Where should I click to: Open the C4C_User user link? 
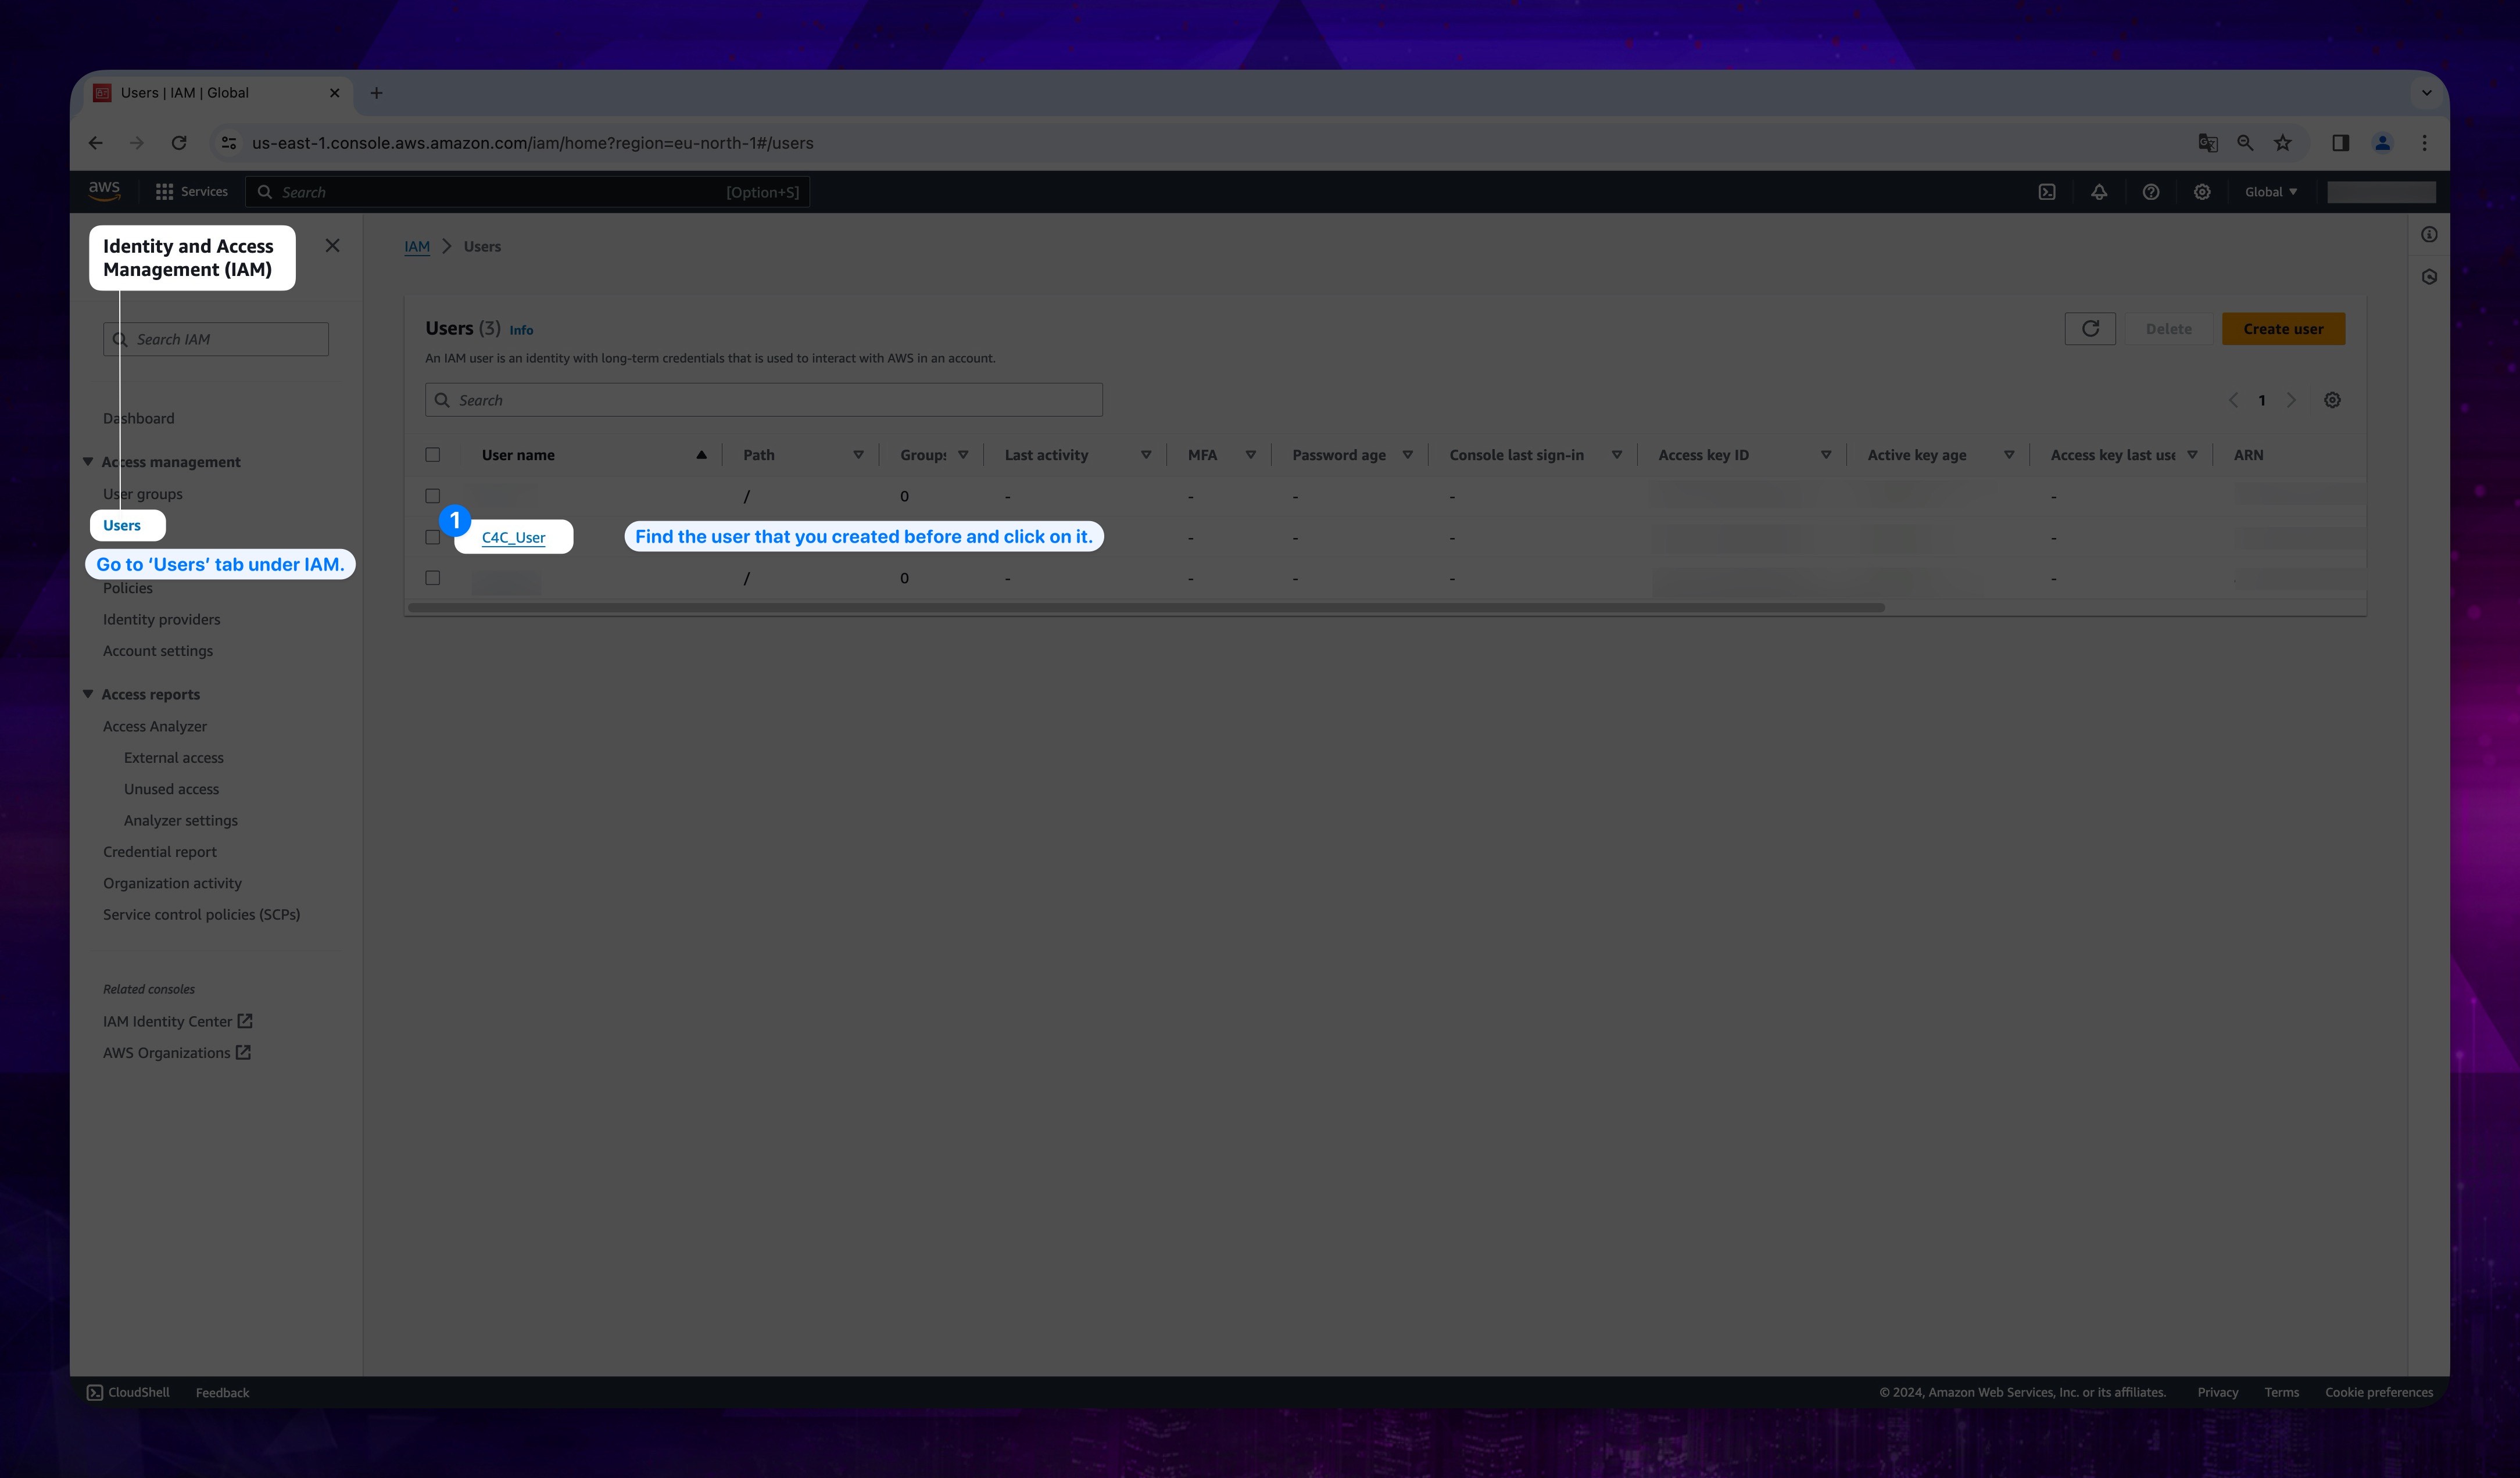point(513,537)
